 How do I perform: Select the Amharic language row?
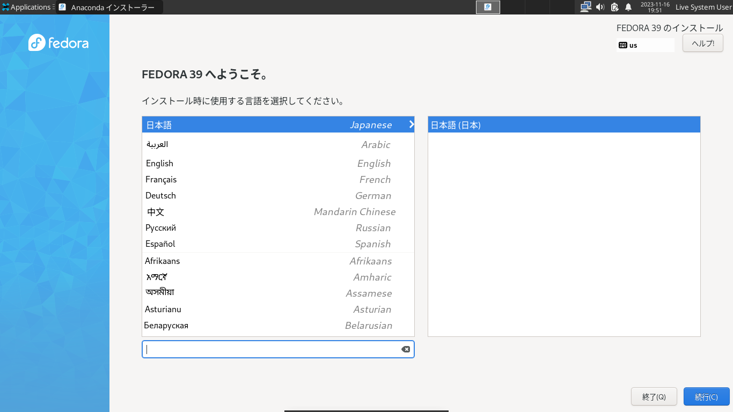[x=278, y=277]
